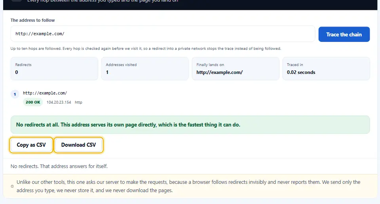Copy the results with Copy as CSV

click(31, 145)
